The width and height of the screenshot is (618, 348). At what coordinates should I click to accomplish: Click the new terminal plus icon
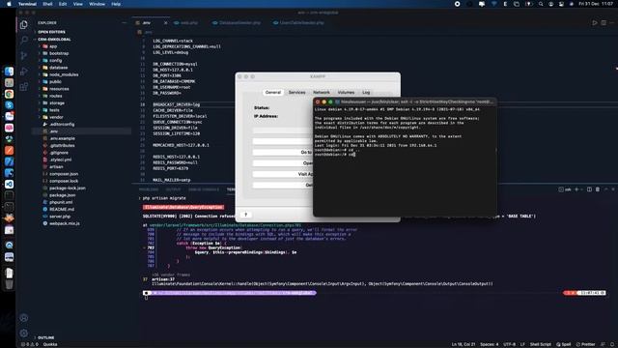click(x=576, y=189)
